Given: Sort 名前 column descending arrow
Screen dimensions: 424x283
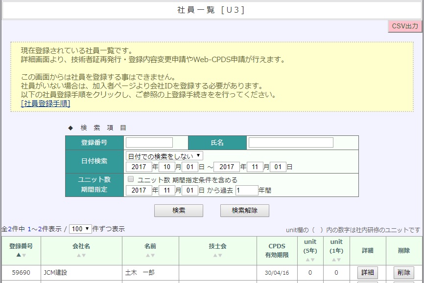Looking at the screenshot, I should tap(153, 255).
